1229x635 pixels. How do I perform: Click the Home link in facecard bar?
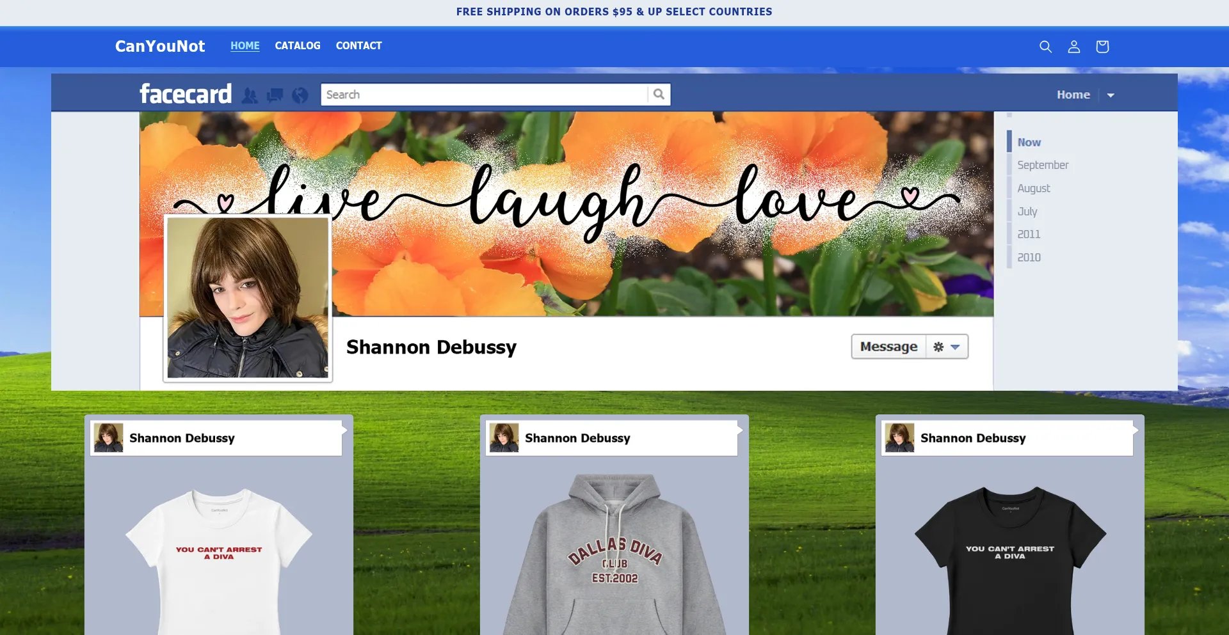(x=1073, y=95)
